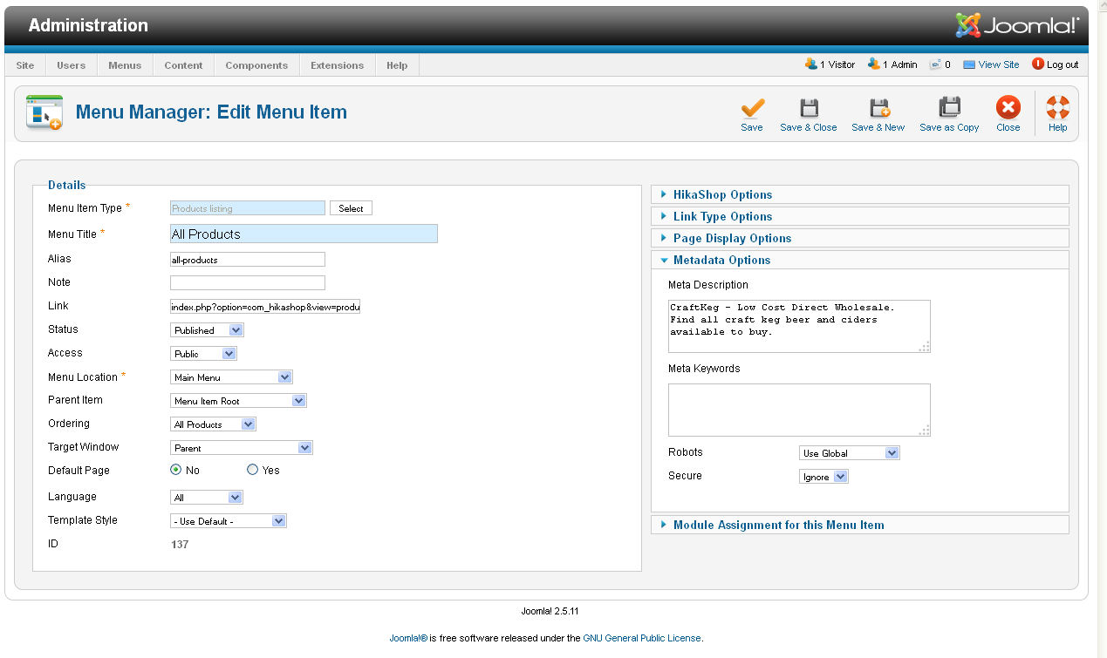Open the Parent Item dropdown

click(x=238, y=401)
